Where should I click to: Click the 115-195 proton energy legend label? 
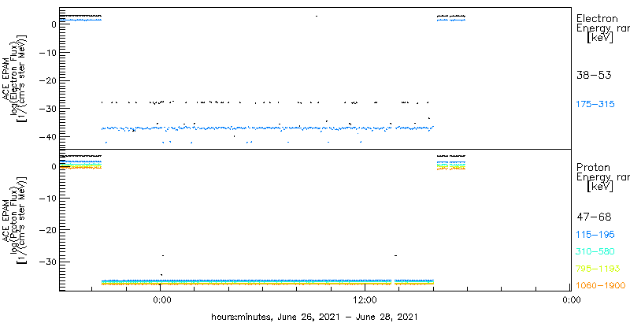pyautogui.click(x=595, y=235)
